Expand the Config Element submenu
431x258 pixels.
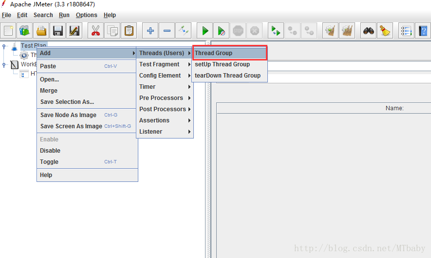pyautogui.click(x=165, y=76)
